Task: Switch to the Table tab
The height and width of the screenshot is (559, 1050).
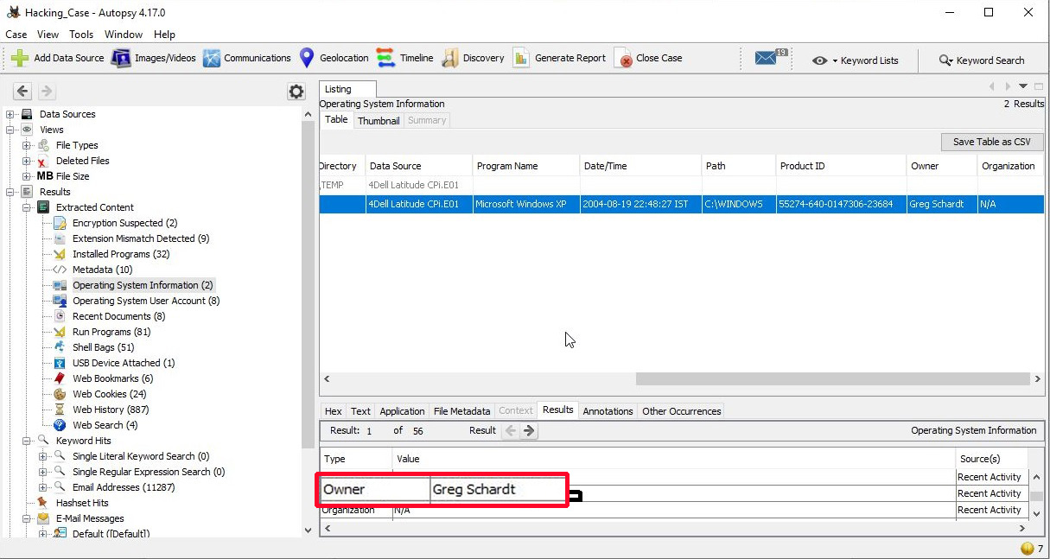Action: 336,120
